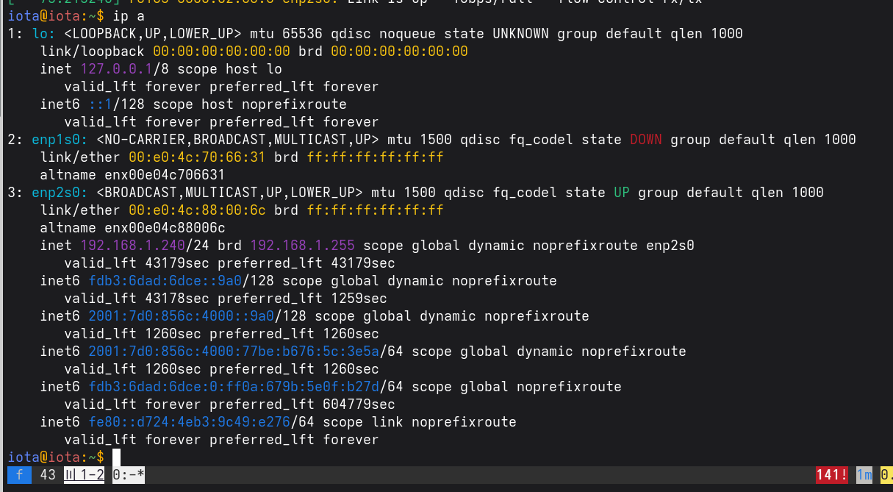
Task: Click the altname enx00e04c88006c
Action: [165, 227]
